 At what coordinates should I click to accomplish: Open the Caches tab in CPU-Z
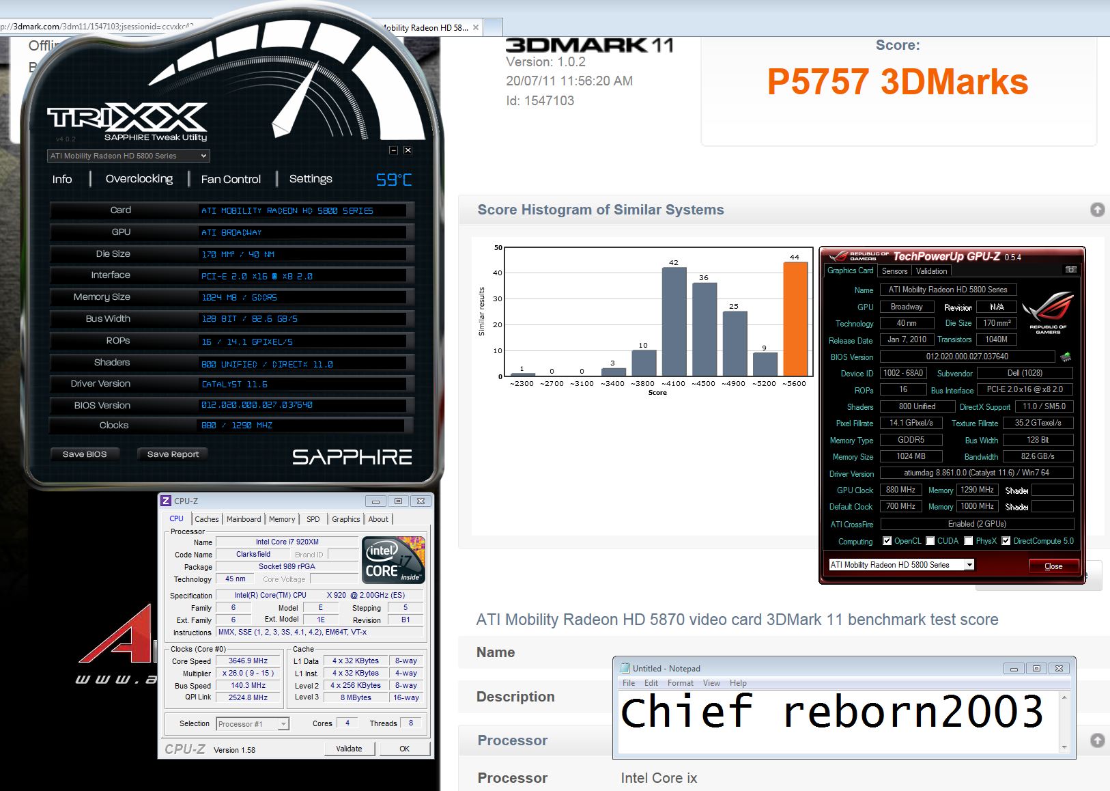point(207,519)
